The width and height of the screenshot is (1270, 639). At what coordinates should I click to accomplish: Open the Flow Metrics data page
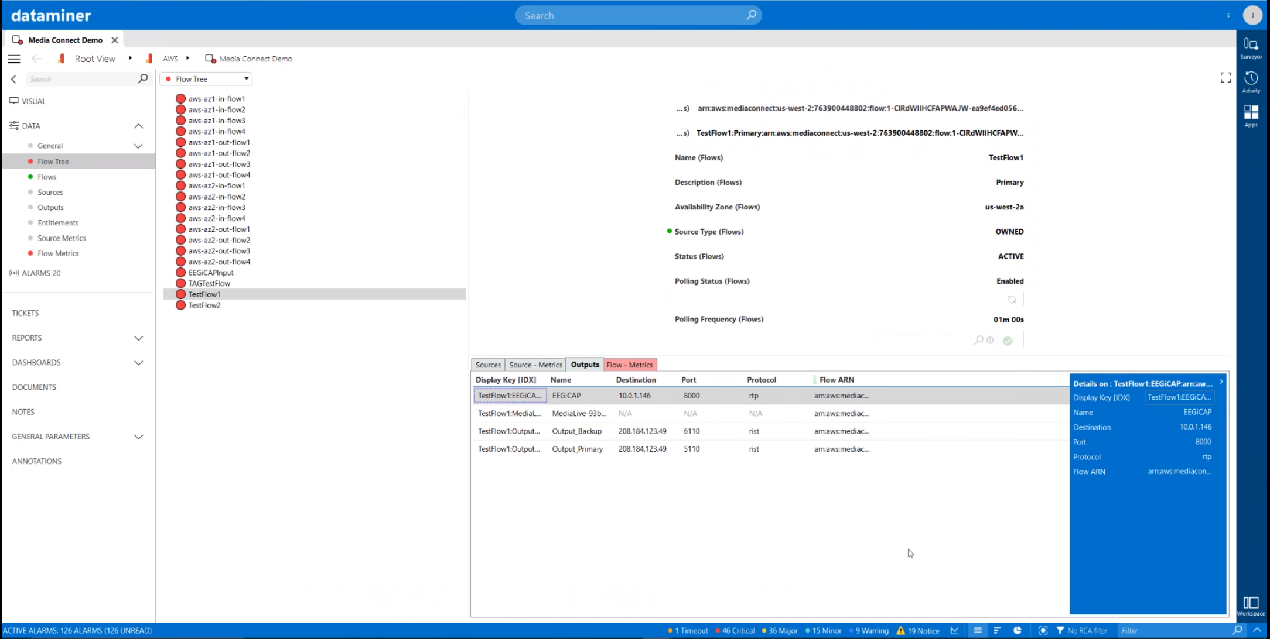(x=58, y=253)
